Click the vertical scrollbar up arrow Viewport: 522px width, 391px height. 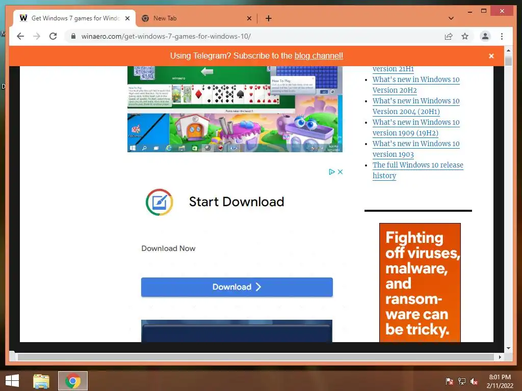[508, 50]
